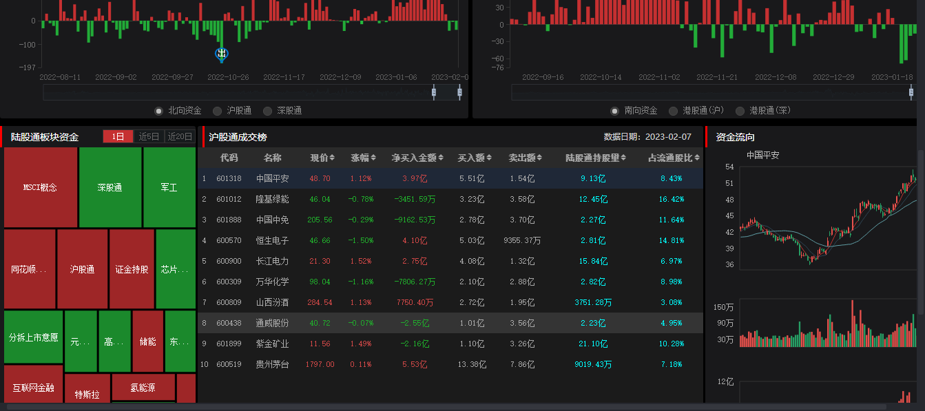Viewport: 925px width, 411px height.
Task: Open the green 深股通 treemap block
Action: click(110, 187)
